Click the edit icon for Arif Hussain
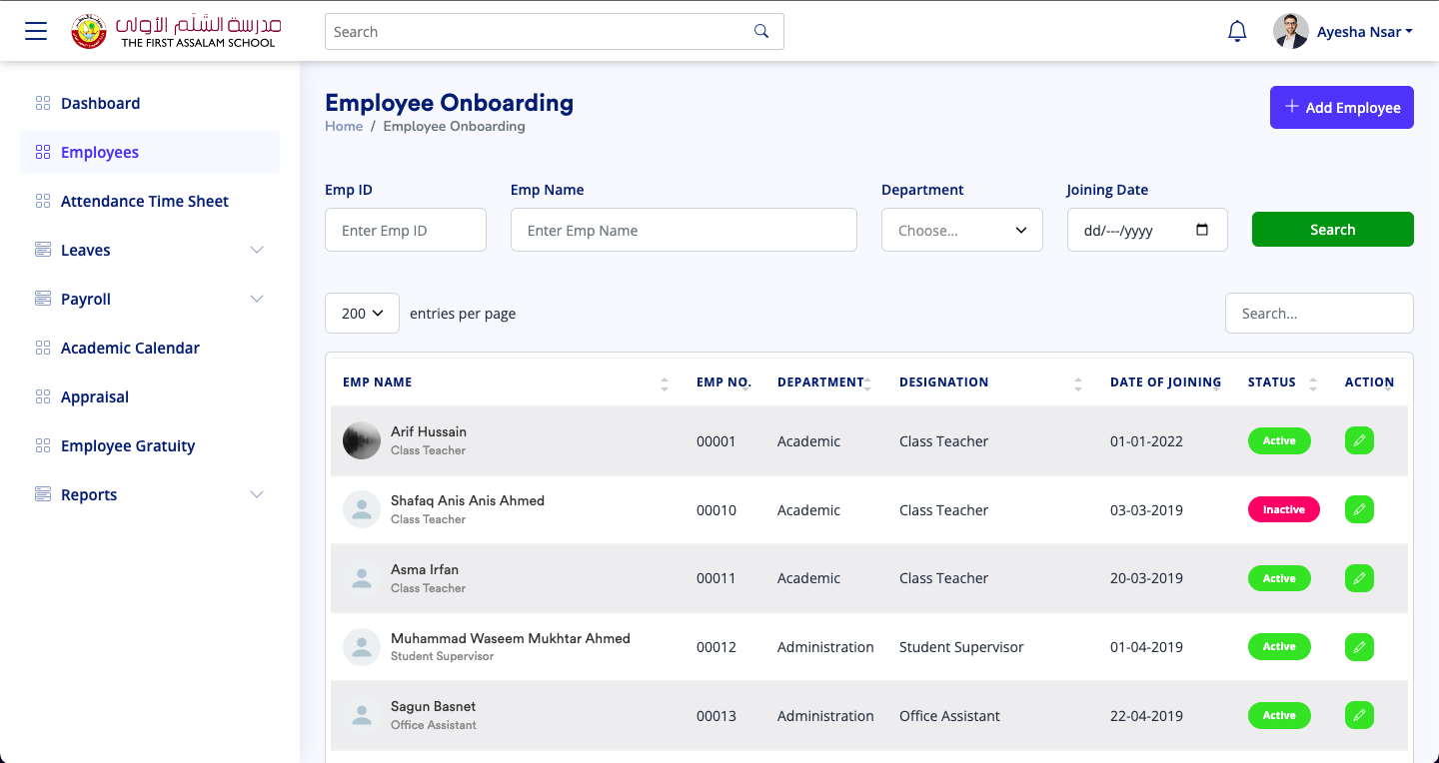 (x=1359, y=440)
